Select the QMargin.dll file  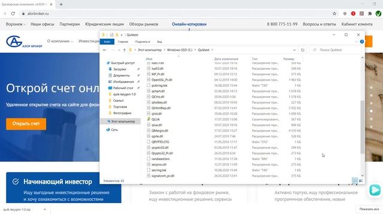pyautogui.click(x=160, y=131)
